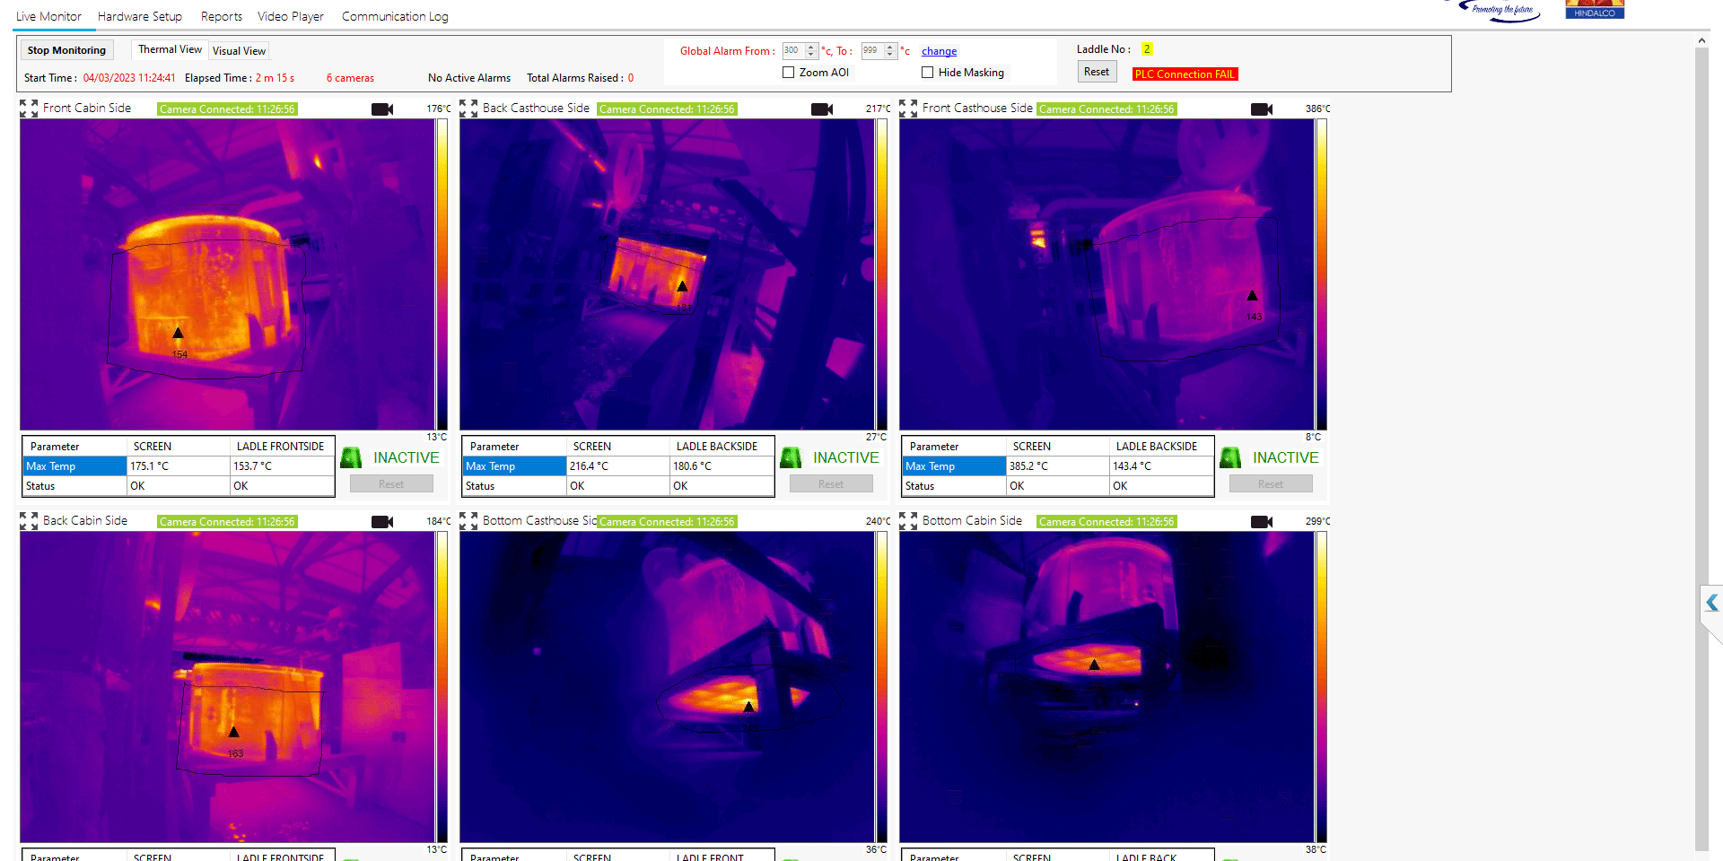Viewport: 1723px width, 861px height.
Task: Click the Hindalco logo in the top right
Action: click(1594, 9)
